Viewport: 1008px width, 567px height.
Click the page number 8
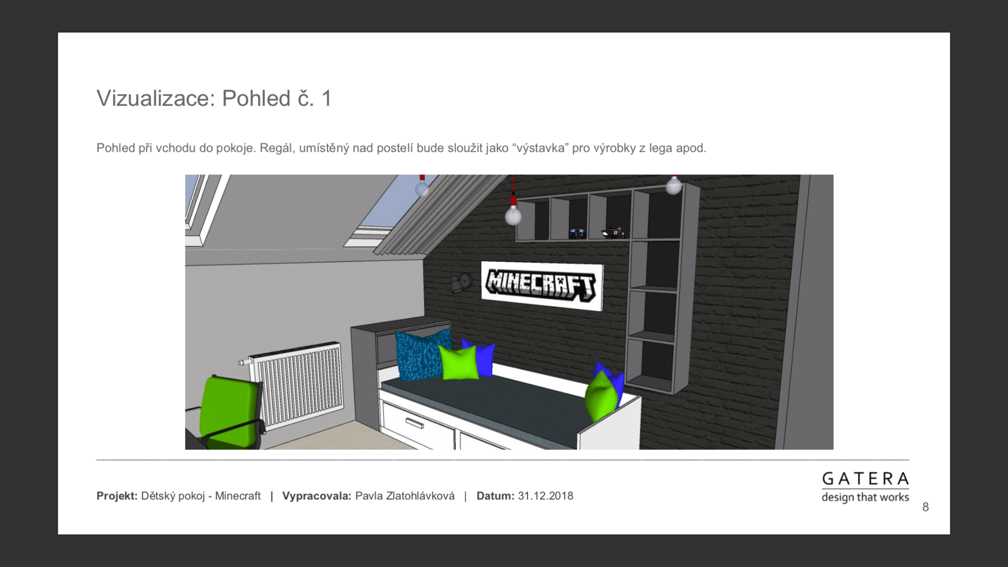coord(926,507)
